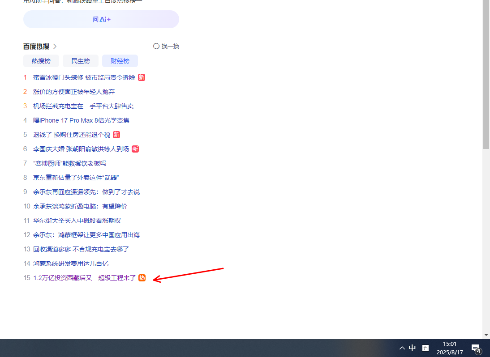The image size is (490, 357).
Task: Select the 财经榜 tab
Action: pyautogui.click(x=120, y=61)
